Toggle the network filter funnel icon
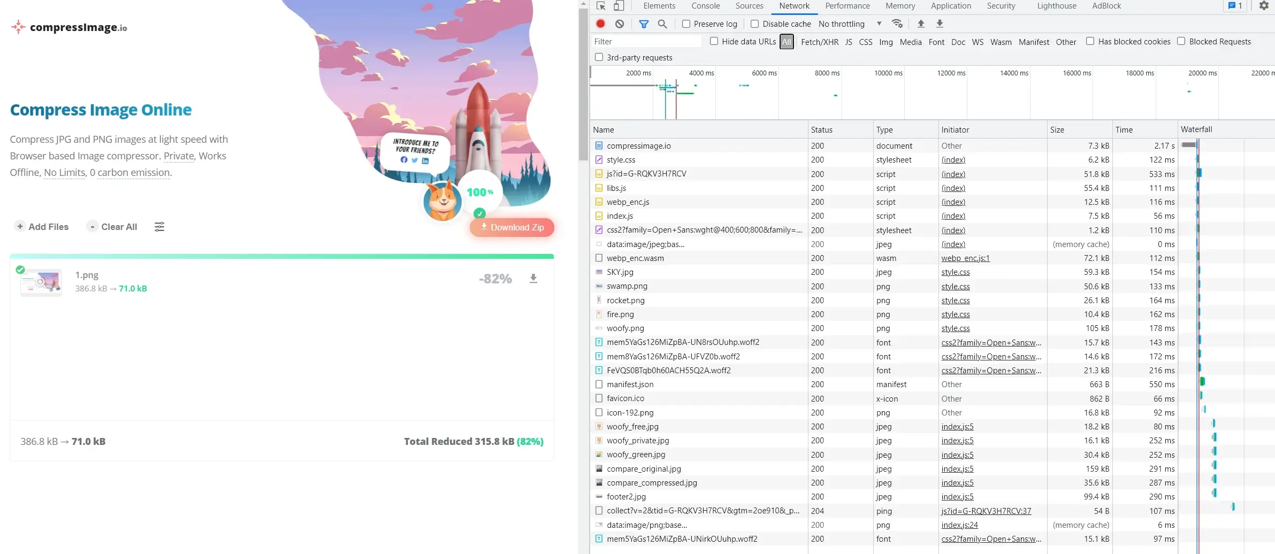This screenshot has height=554, width=1275. tap(644, 24)
